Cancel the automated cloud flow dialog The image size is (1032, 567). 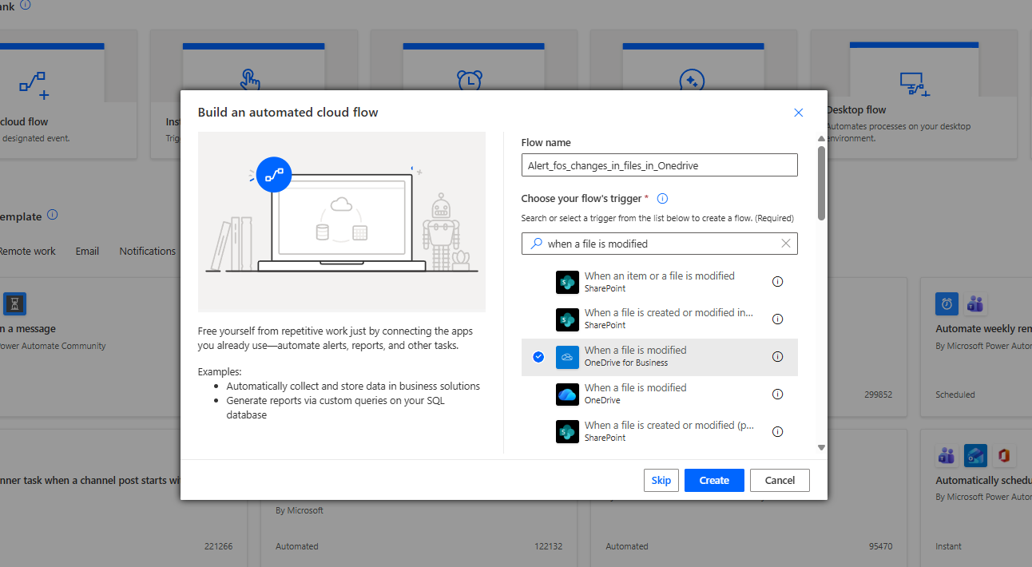pyautogui.click(x=779, y=480)
